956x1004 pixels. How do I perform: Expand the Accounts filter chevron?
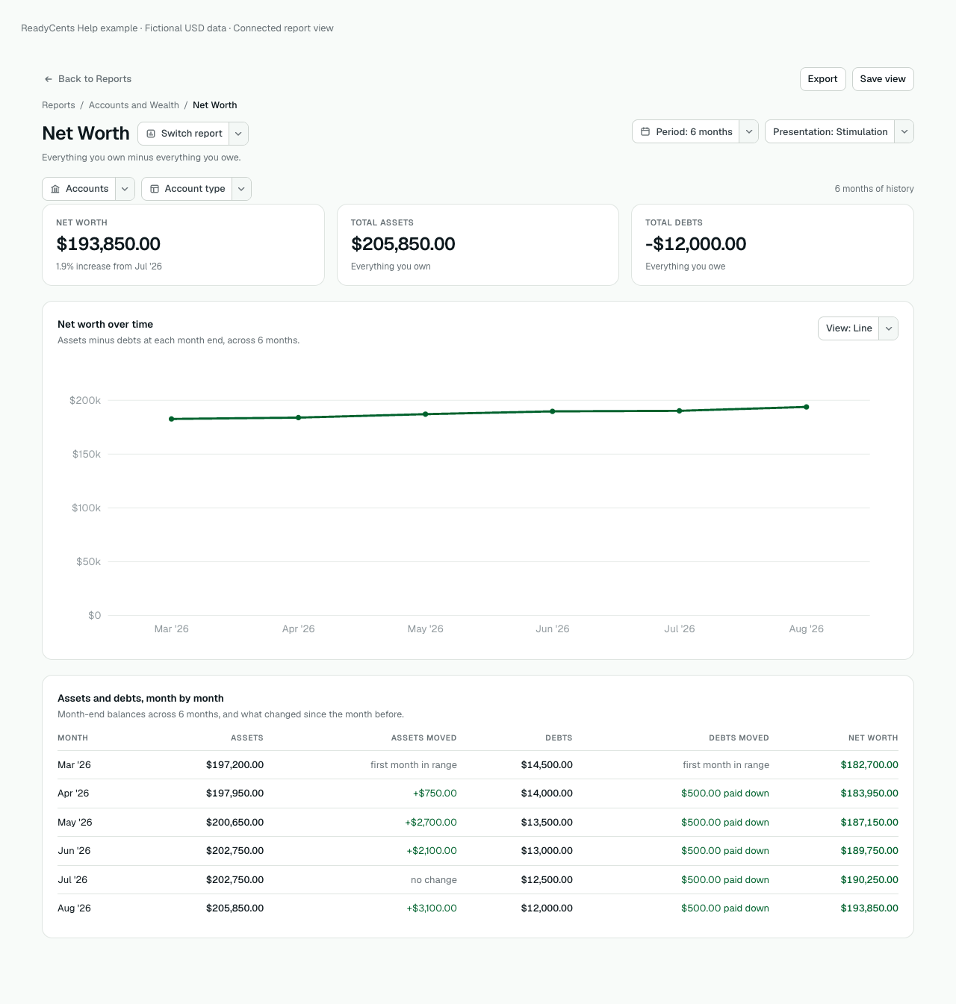click(125, 189)
